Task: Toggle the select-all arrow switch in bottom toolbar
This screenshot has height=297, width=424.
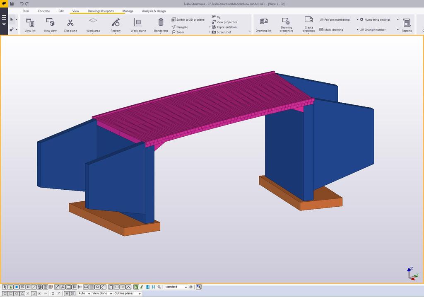Action: point(5,287)
